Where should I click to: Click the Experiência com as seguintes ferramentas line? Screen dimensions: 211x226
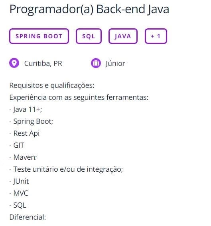coord(79,97)
